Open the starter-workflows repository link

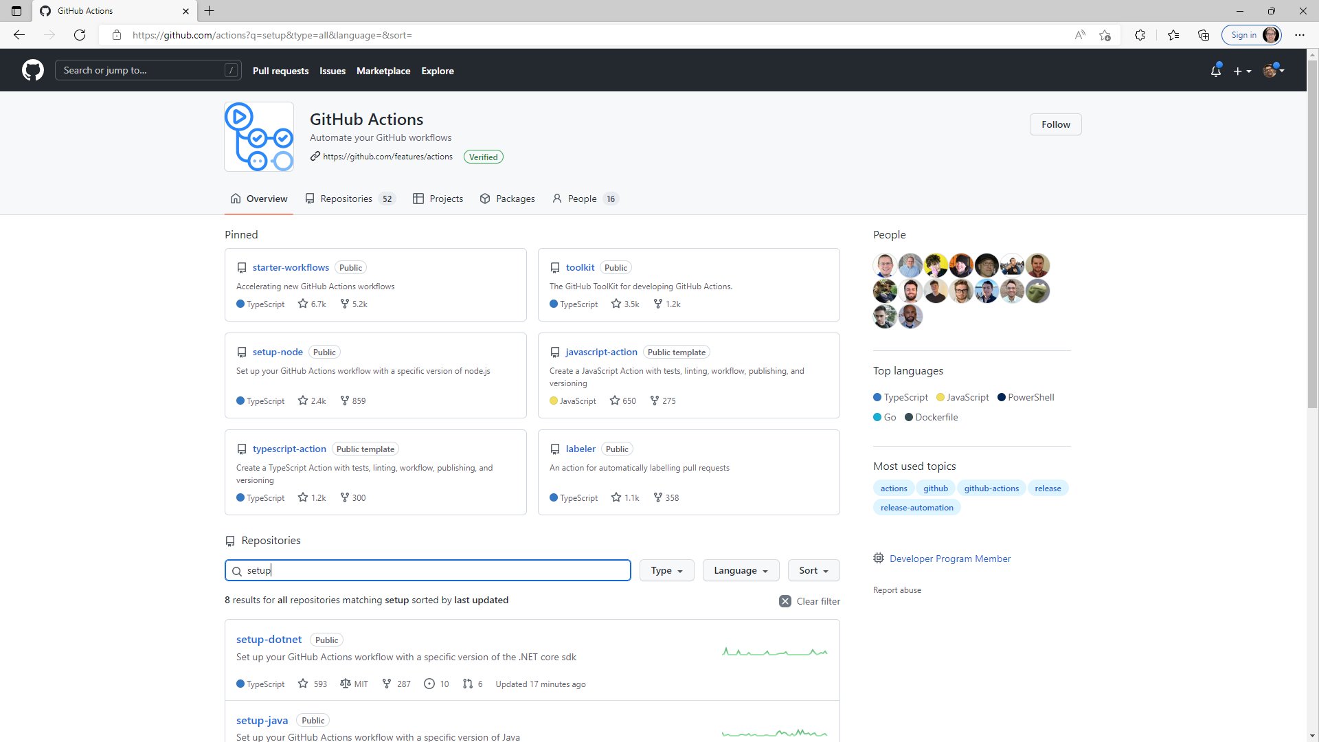pos(291,267)
